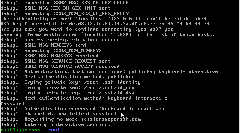Click 'Authentication succeeded' debug line
The image size is (240, 133).
84,109
